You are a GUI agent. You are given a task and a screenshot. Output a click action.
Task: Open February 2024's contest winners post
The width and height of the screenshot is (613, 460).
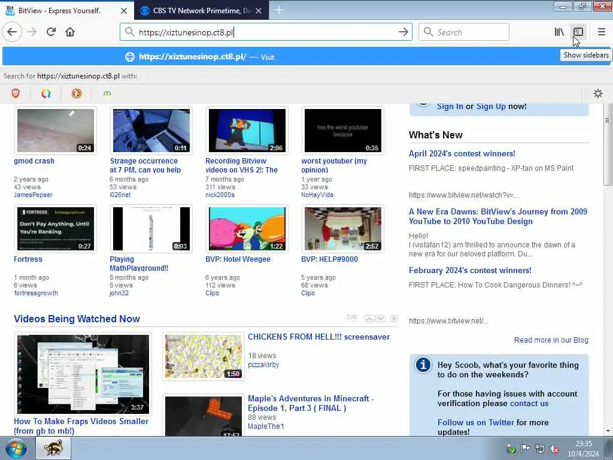[x=470, y=270]
